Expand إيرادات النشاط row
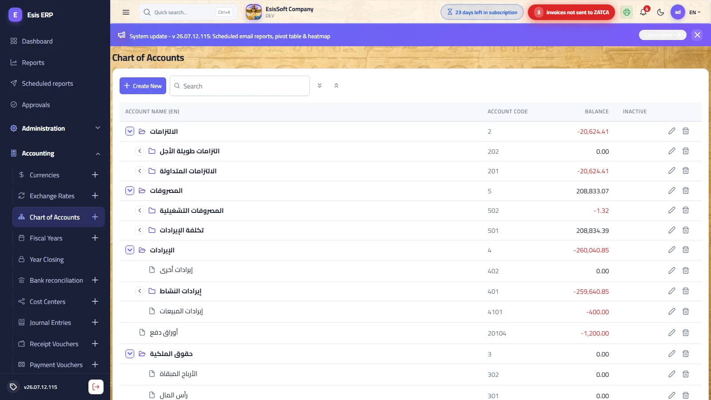Screen dimensions: 711x400 140,291
